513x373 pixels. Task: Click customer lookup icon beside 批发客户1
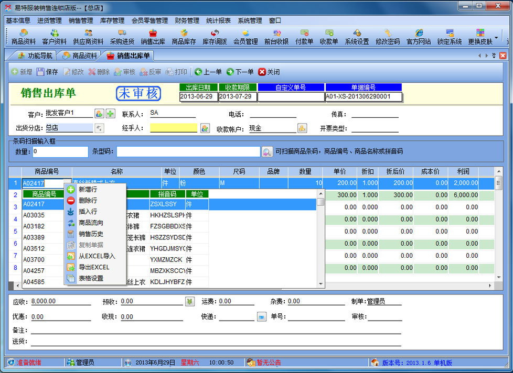(x=99, y=114)
